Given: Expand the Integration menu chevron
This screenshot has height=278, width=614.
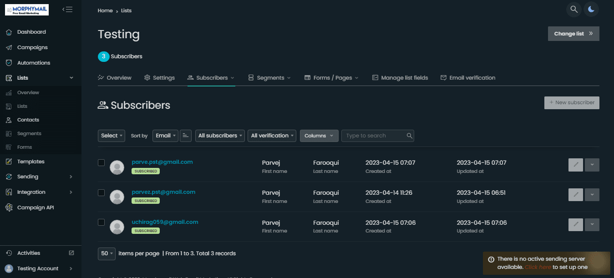Looking at the screenshot, I should pyautogui.click(x=71, y=192).
